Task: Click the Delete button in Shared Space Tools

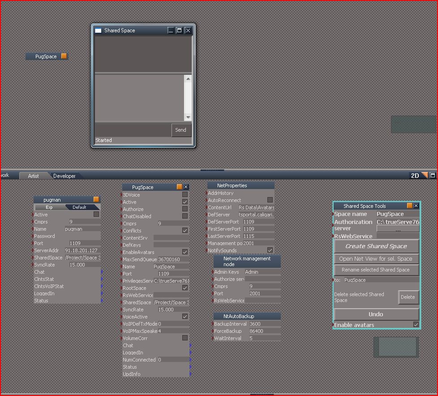Action: pos(408,297)
